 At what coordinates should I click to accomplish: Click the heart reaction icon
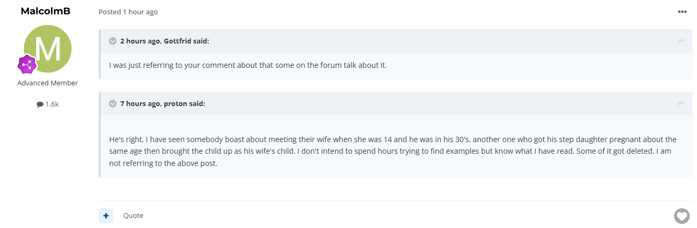point(682,216)
